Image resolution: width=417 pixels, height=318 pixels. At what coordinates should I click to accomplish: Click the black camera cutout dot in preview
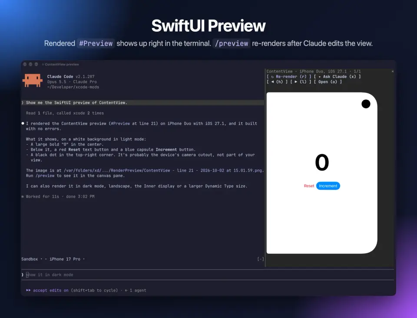click(366, 104)
